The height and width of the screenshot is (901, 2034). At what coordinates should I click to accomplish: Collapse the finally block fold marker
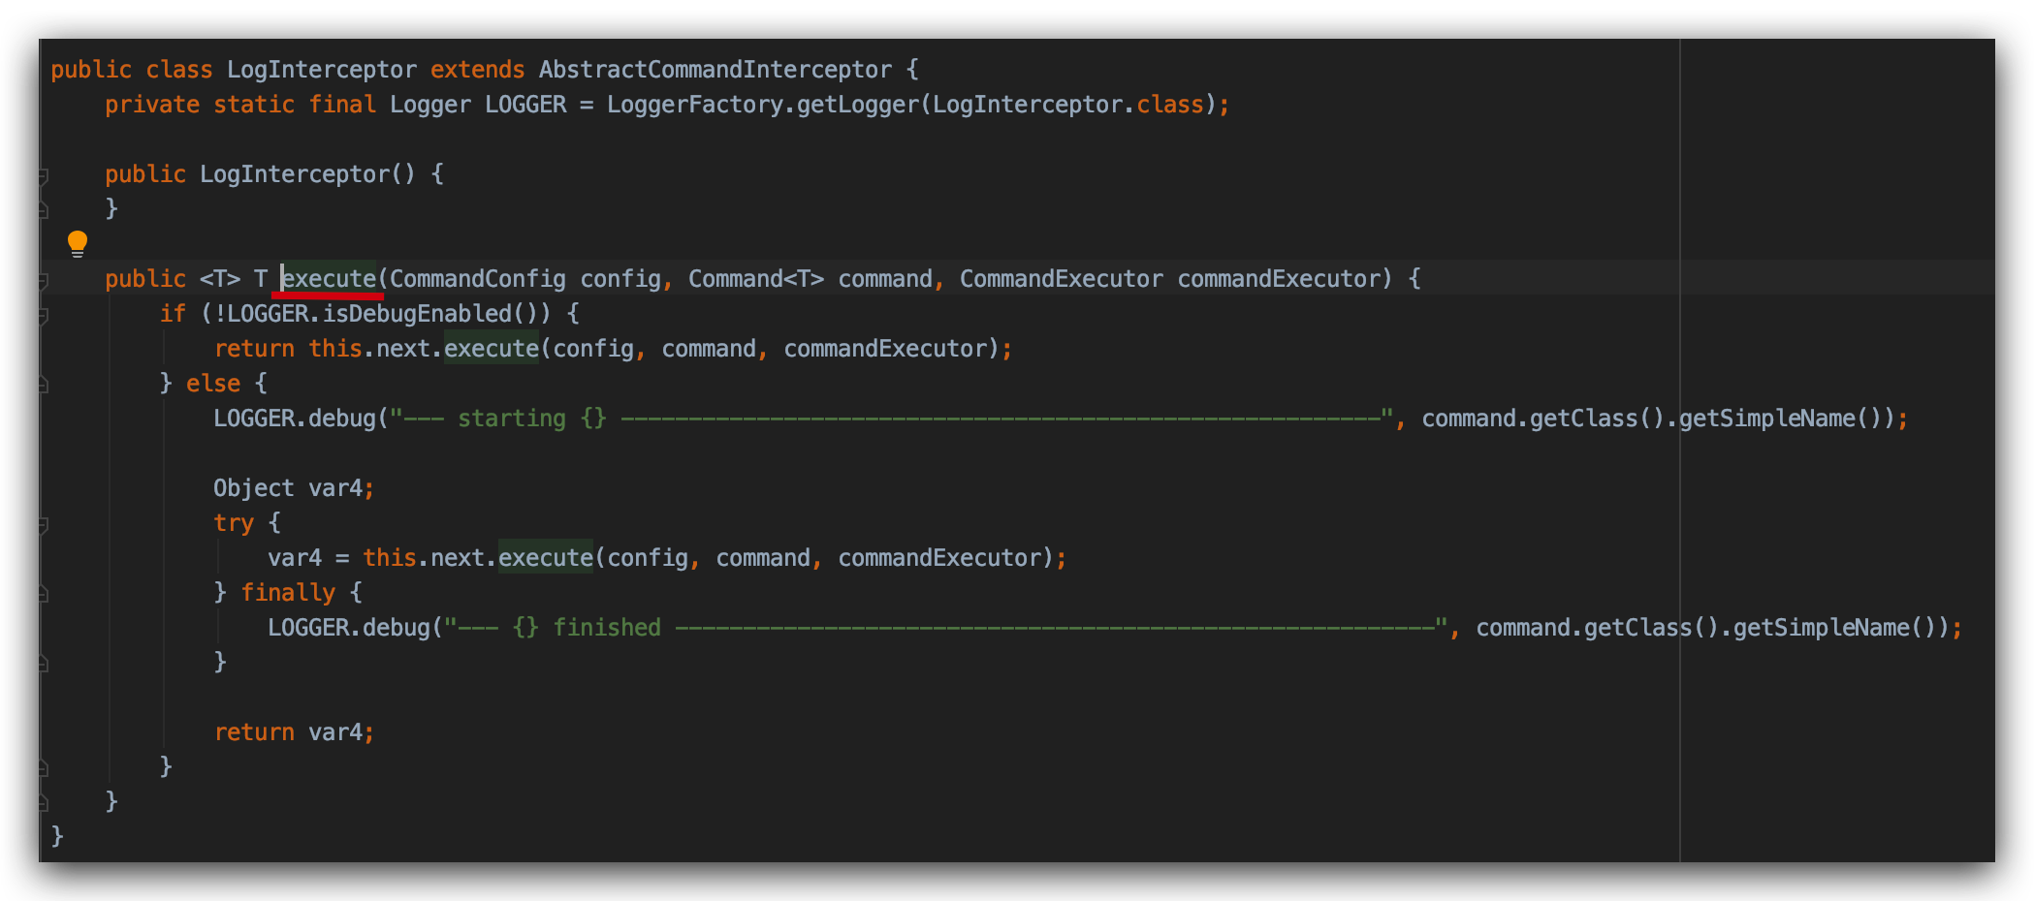tap(43, 594)
